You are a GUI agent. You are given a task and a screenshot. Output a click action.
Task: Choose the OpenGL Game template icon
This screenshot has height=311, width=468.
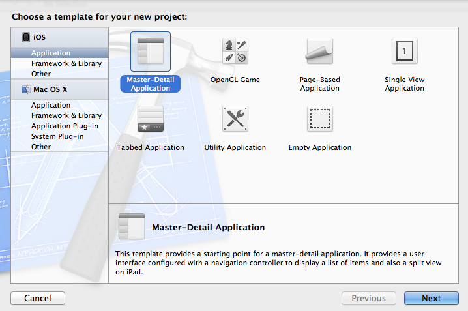235,51
